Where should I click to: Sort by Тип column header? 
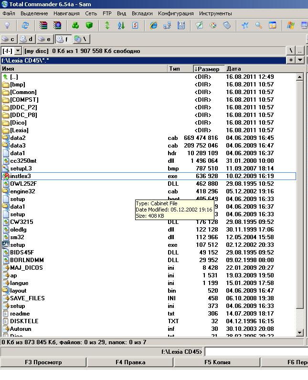tap(181, 69)
